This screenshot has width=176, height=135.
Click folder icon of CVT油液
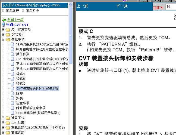coord(8,123)
